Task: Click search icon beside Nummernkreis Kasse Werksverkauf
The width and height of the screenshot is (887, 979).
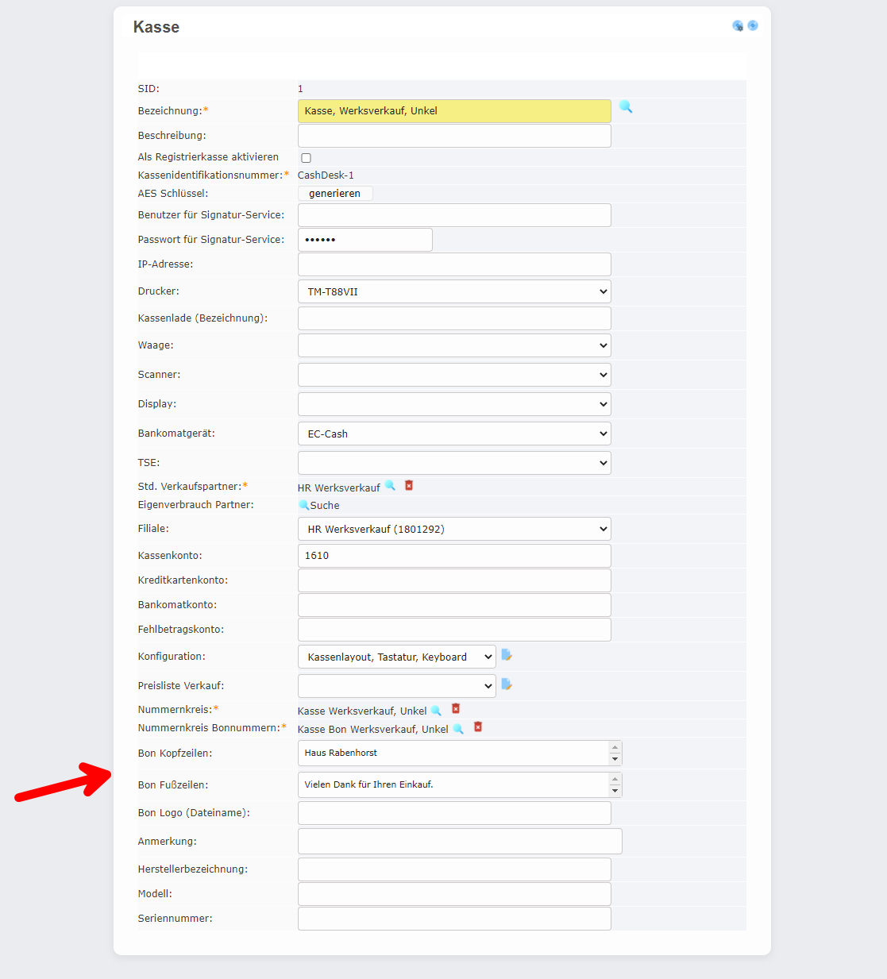Action: (436, 711)
